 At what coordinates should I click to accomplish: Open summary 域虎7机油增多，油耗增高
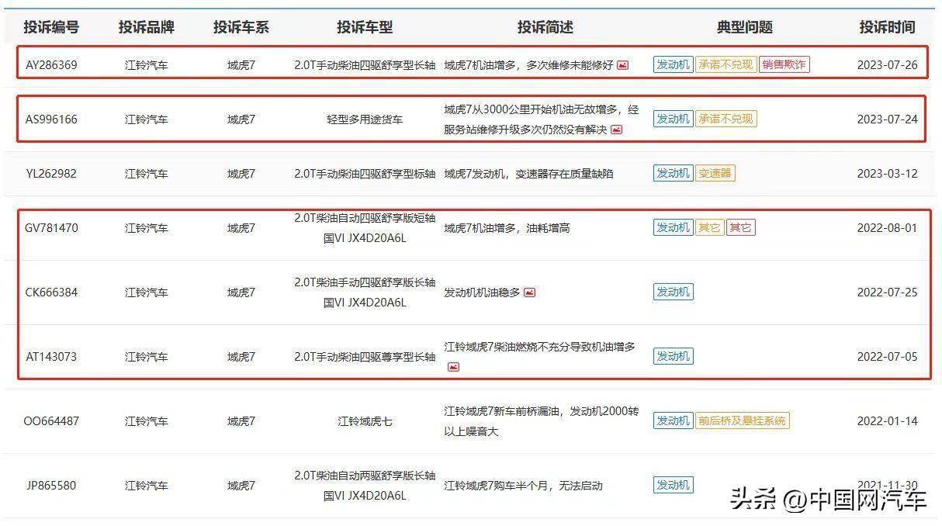(x=507, y=228)
